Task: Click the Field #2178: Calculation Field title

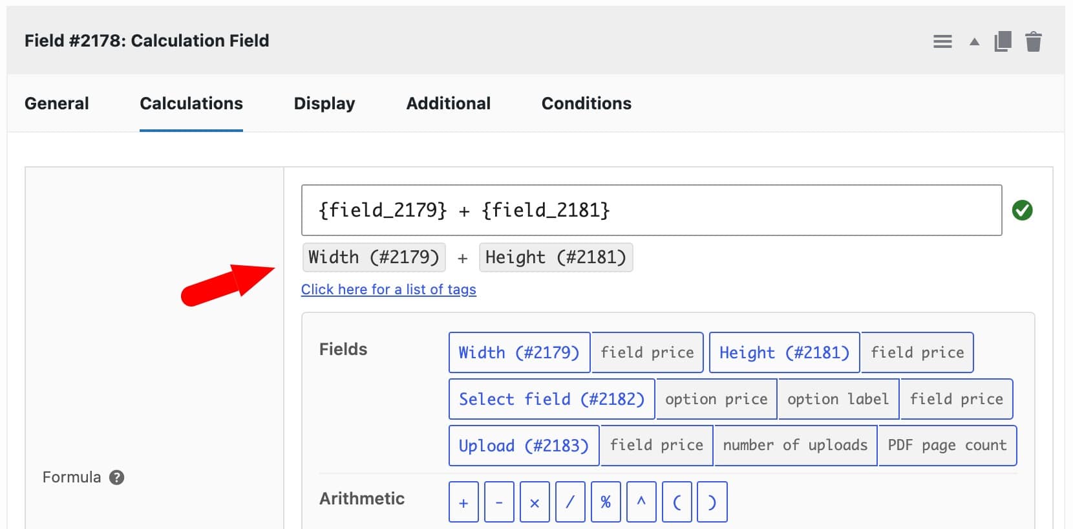Action: click(147, 41)
